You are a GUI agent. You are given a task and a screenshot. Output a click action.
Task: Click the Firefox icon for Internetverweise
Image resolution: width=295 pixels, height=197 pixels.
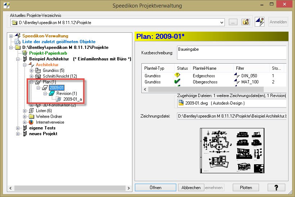click(31, 122)
